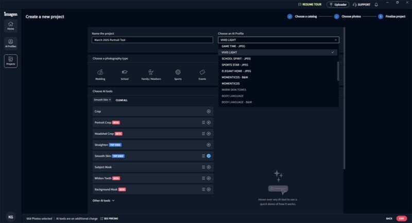Click CLEAR ALL selected tools
This screenshot has width=412, height=223.
click(x=122, y=100)
